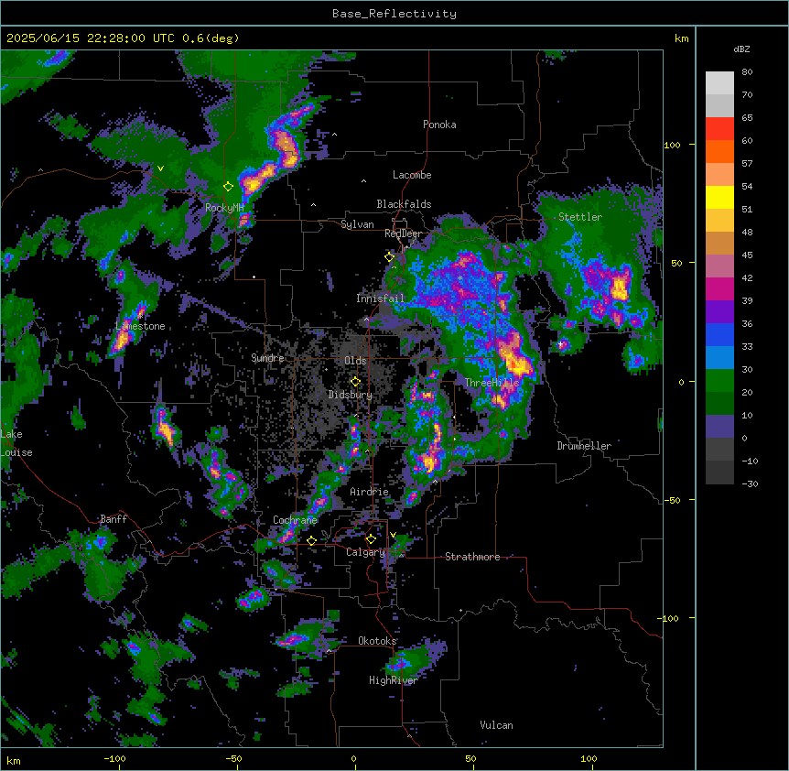Click the Olds city label

point(355,361)
